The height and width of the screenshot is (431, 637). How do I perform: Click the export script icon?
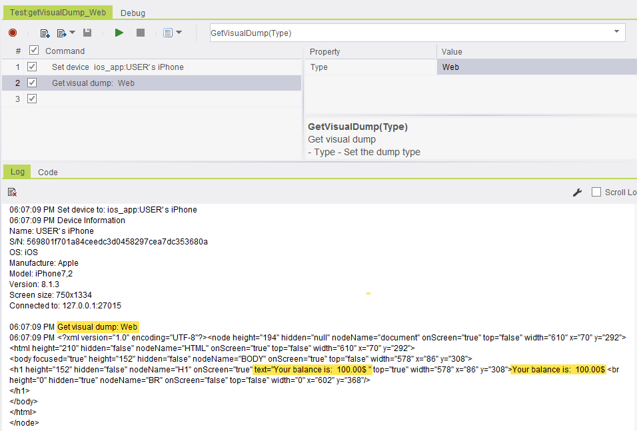62,33
